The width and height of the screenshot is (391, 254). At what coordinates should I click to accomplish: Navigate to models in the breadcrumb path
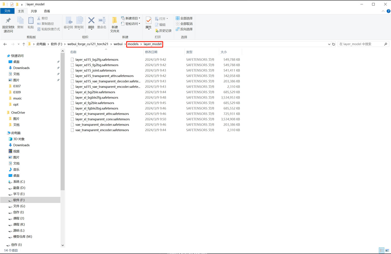[133, 44]
